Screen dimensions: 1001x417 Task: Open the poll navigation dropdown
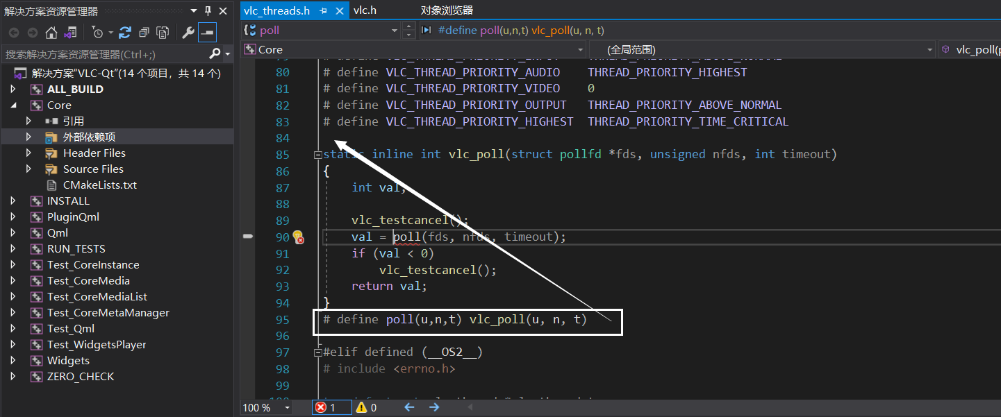click(394, 31)
